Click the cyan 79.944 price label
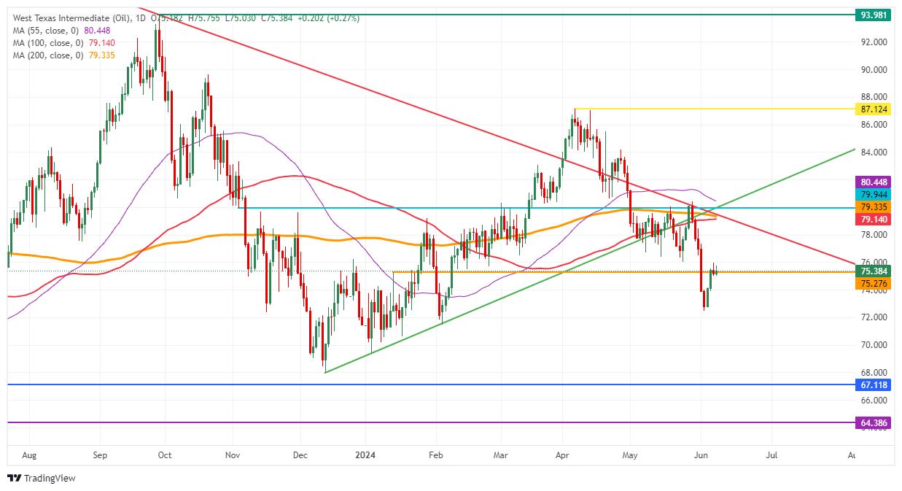 click(874, 193)
